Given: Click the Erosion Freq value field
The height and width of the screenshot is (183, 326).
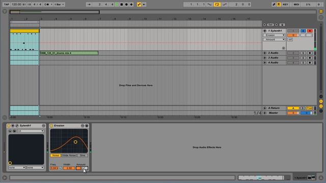Looking at the screenshot, I should point(56,168).
